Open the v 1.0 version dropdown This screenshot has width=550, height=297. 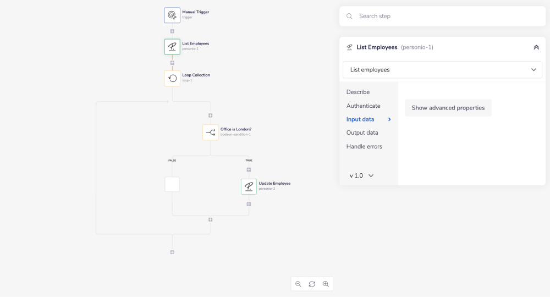pos(362,175)
